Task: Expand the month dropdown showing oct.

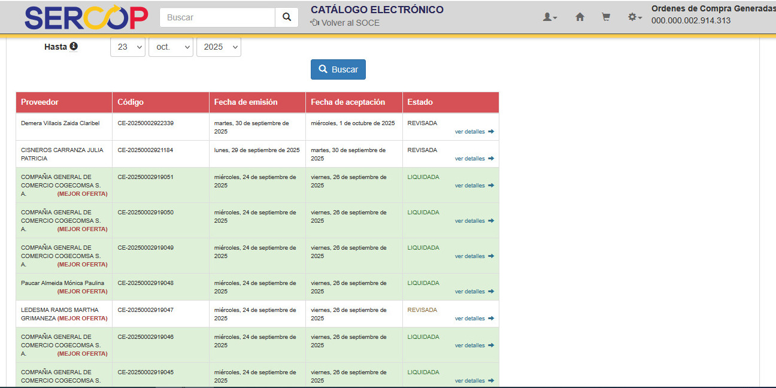Action: (171, 47)
